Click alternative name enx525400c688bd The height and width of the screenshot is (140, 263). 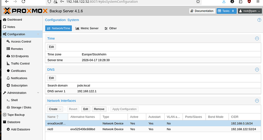tap(83, 129)
